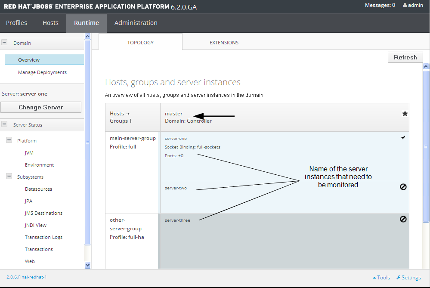Click the Profile: full text
430x288 pixels.
123,146
